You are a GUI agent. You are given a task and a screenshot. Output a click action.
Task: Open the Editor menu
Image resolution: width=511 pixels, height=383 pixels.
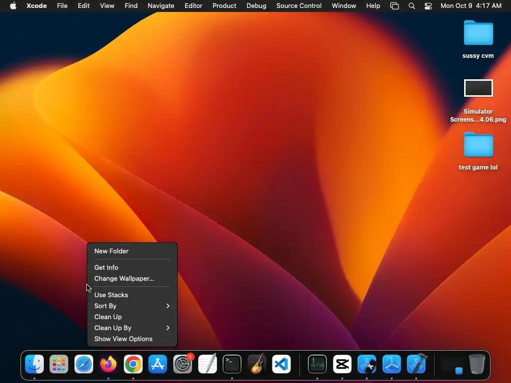click(193, 6)
